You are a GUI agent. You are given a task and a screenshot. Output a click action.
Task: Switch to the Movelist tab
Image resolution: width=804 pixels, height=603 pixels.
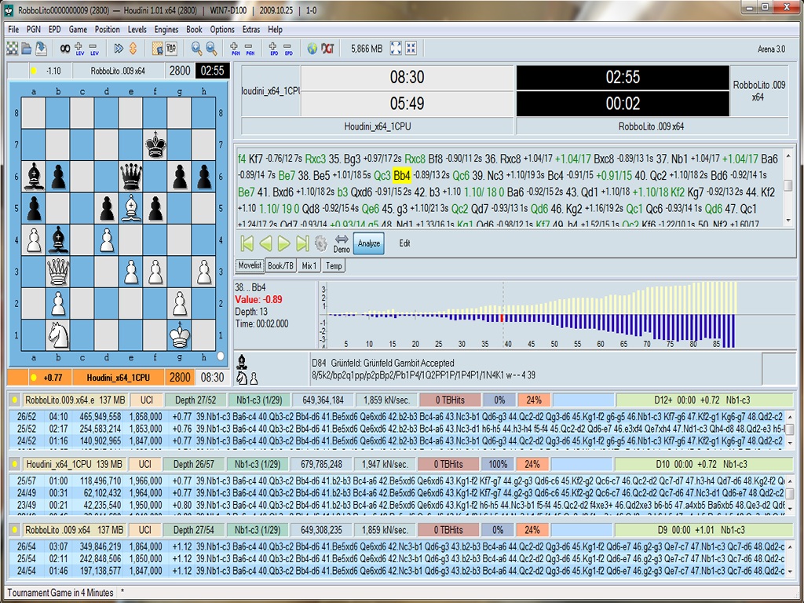tap(250, 265)
